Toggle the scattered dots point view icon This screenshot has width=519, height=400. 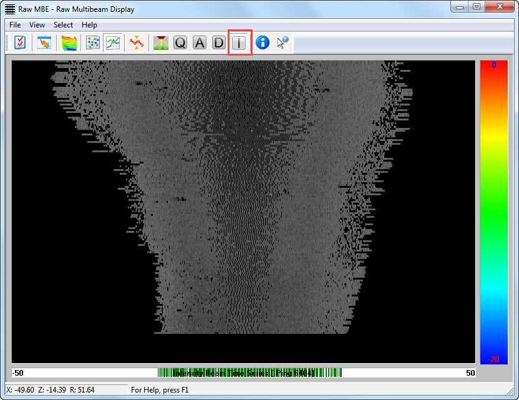93,42
